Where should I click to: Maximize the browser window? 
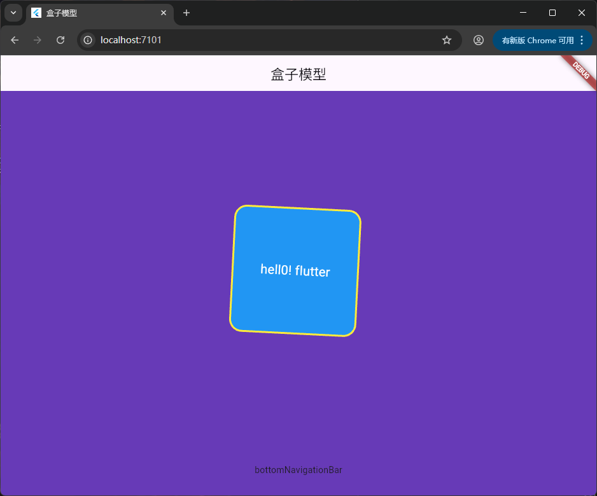click(552, 13)
